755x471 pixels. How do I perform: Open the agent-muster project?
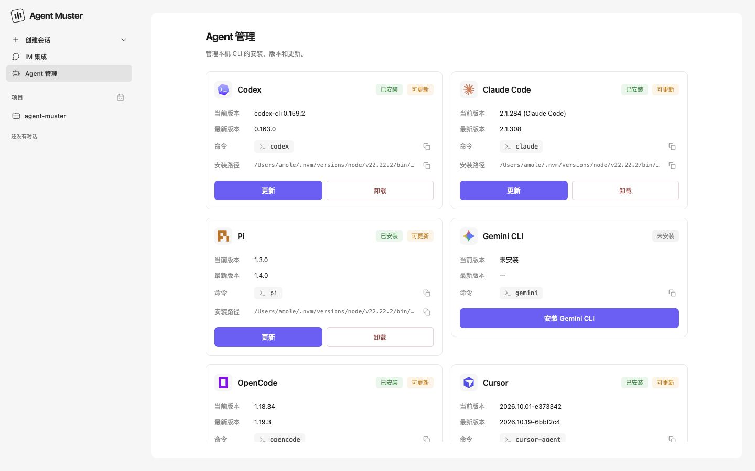69,116
